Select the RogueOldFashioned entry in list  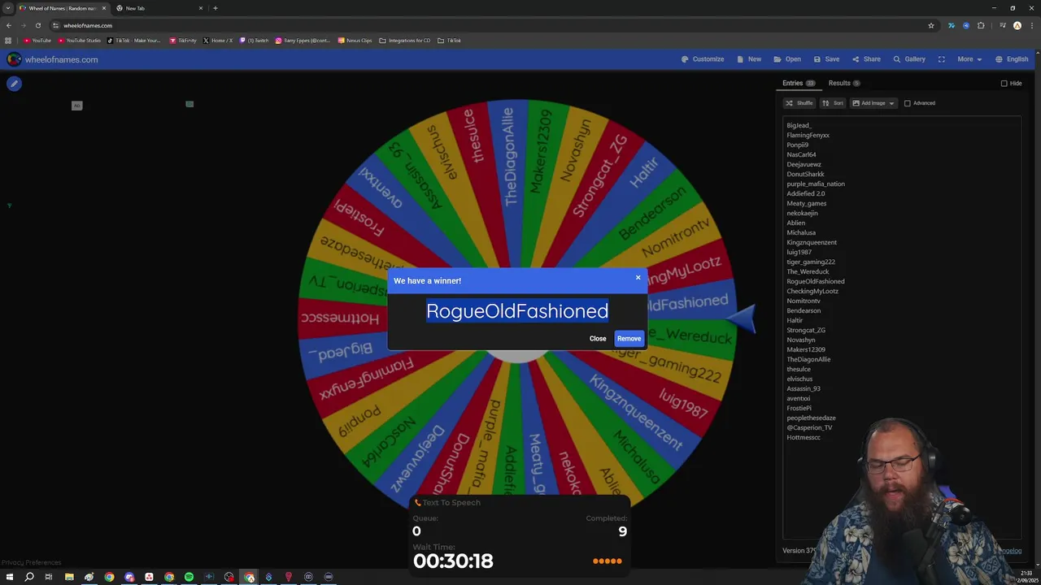point(815,281)
